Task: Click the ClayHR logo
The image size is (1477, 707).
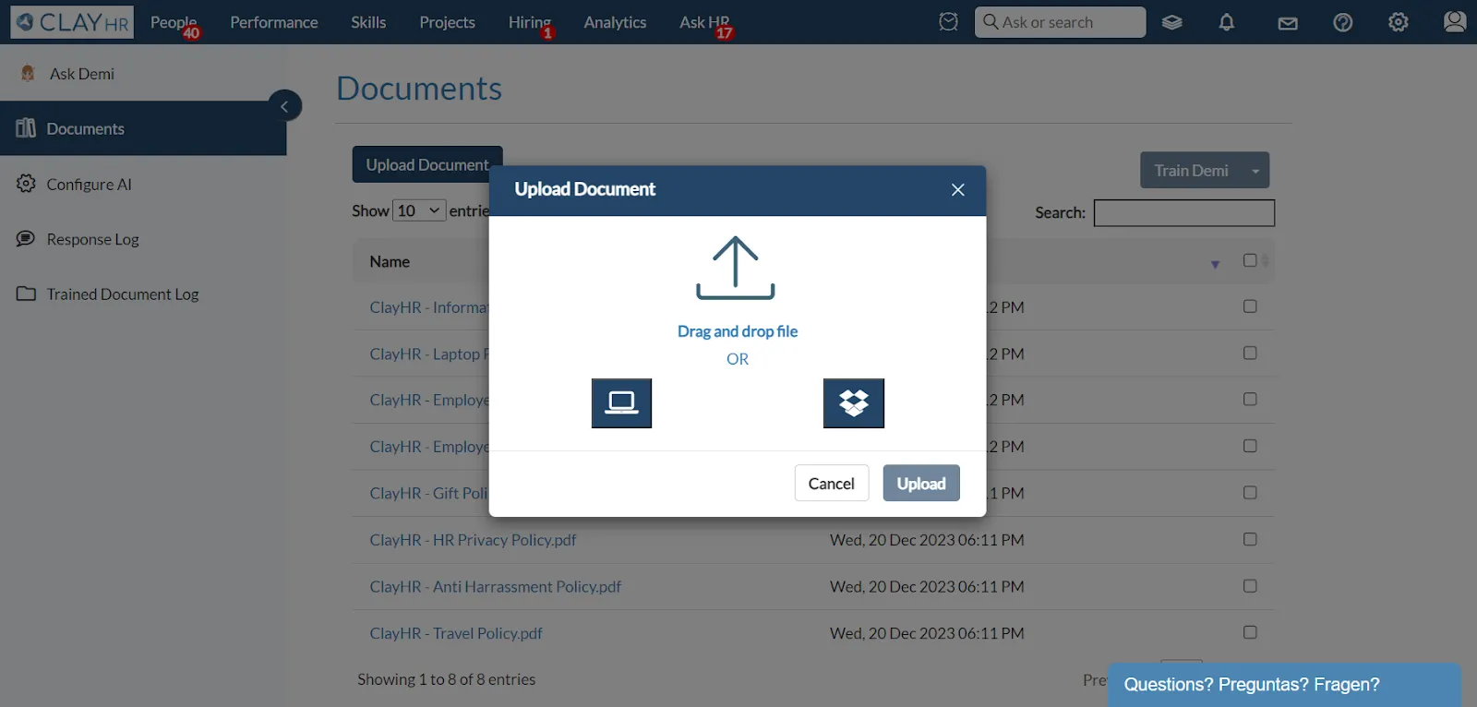Action: (x=72, y=22)
